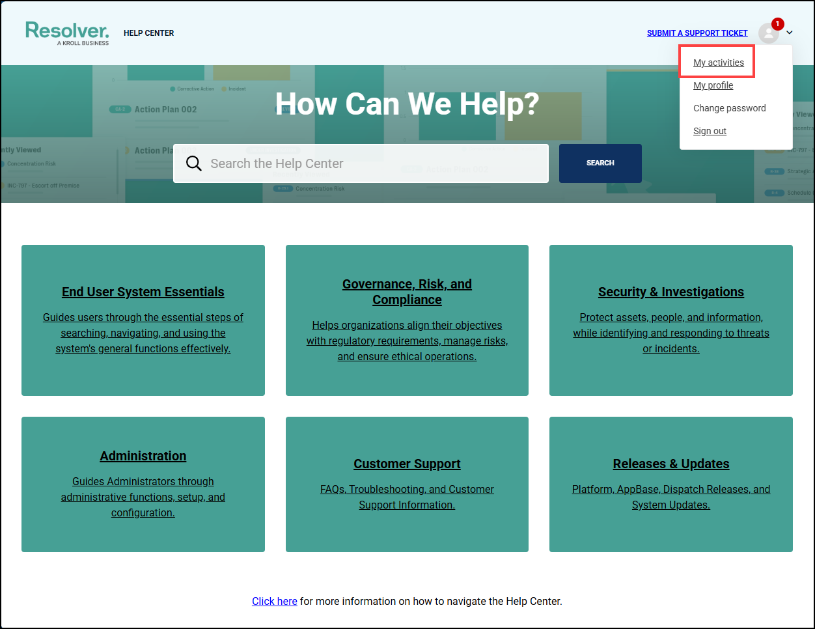Click Submit a Support Ticket link
Image resolution: width=815 pixels, height=629 pixels.
[697, 33]
